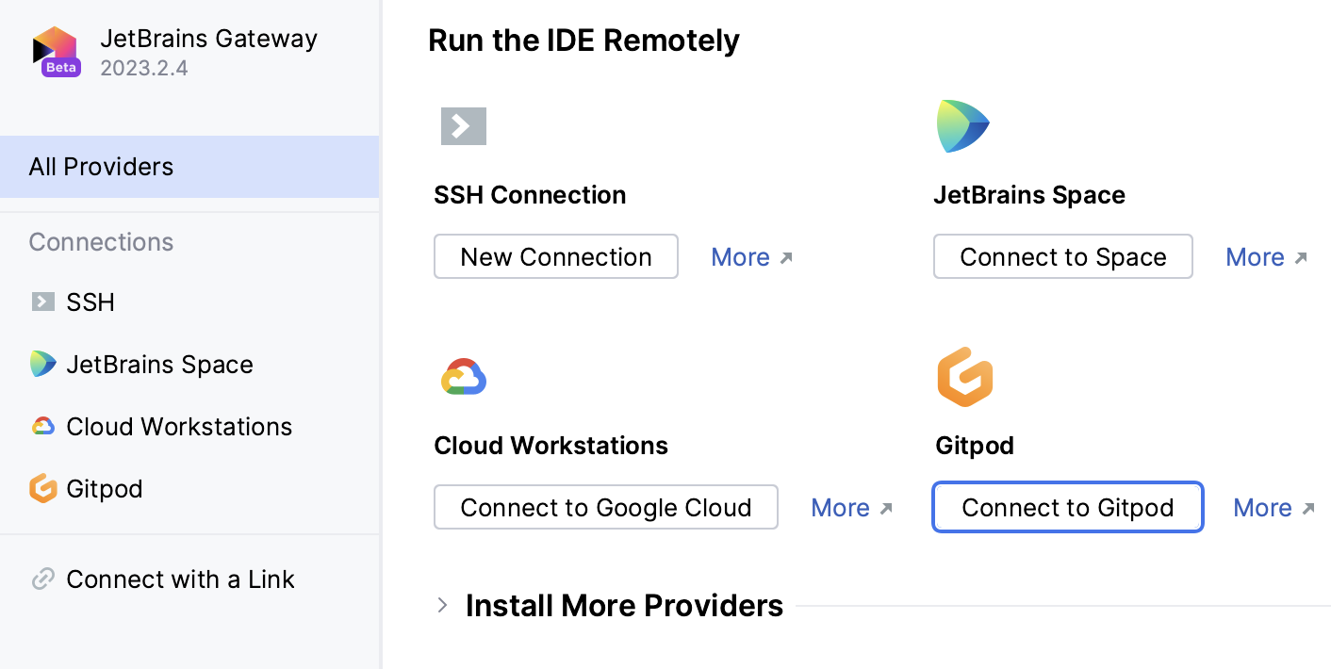Select the orange Gitpod provider icon
The image size is (1331, 669).
click(x=965, y=376)
